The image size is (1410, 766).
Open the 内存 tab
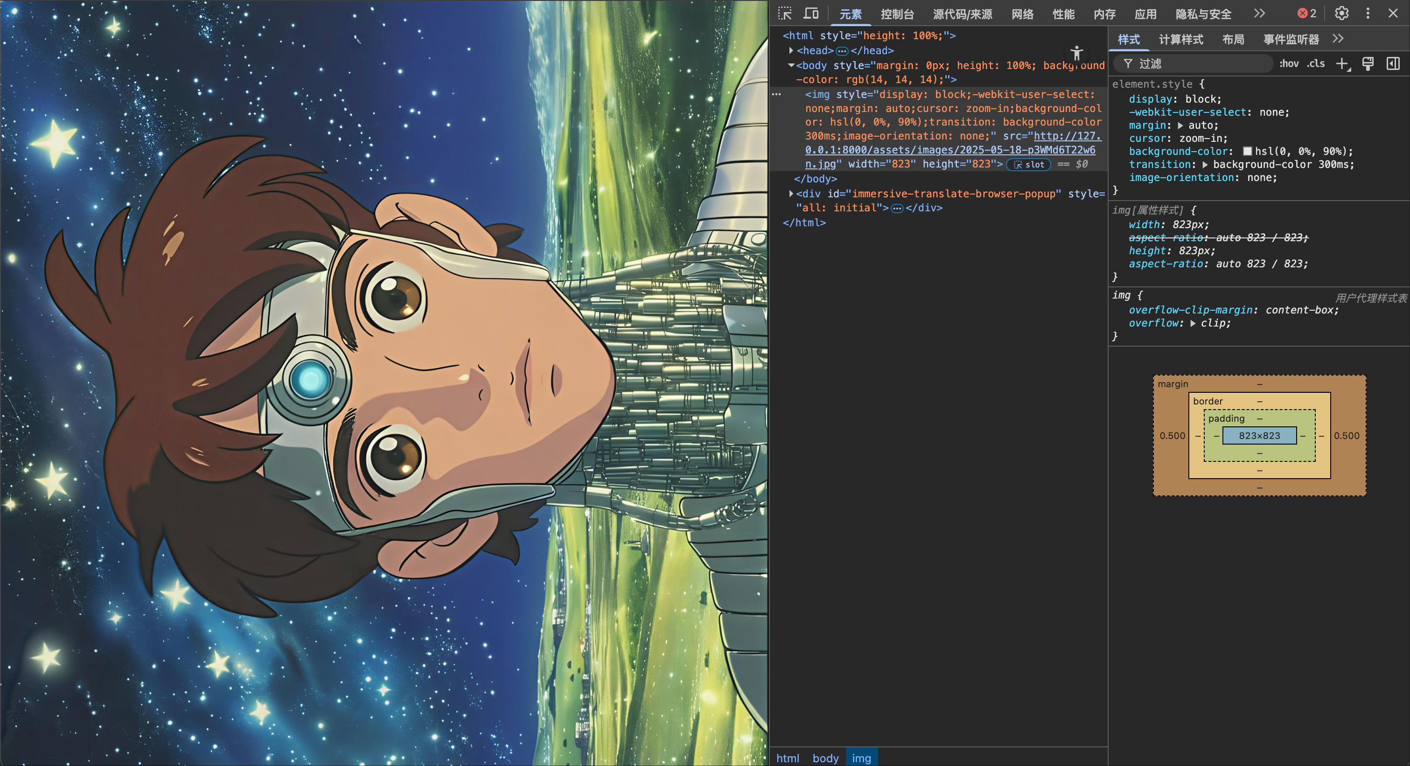pos(1104,14)
